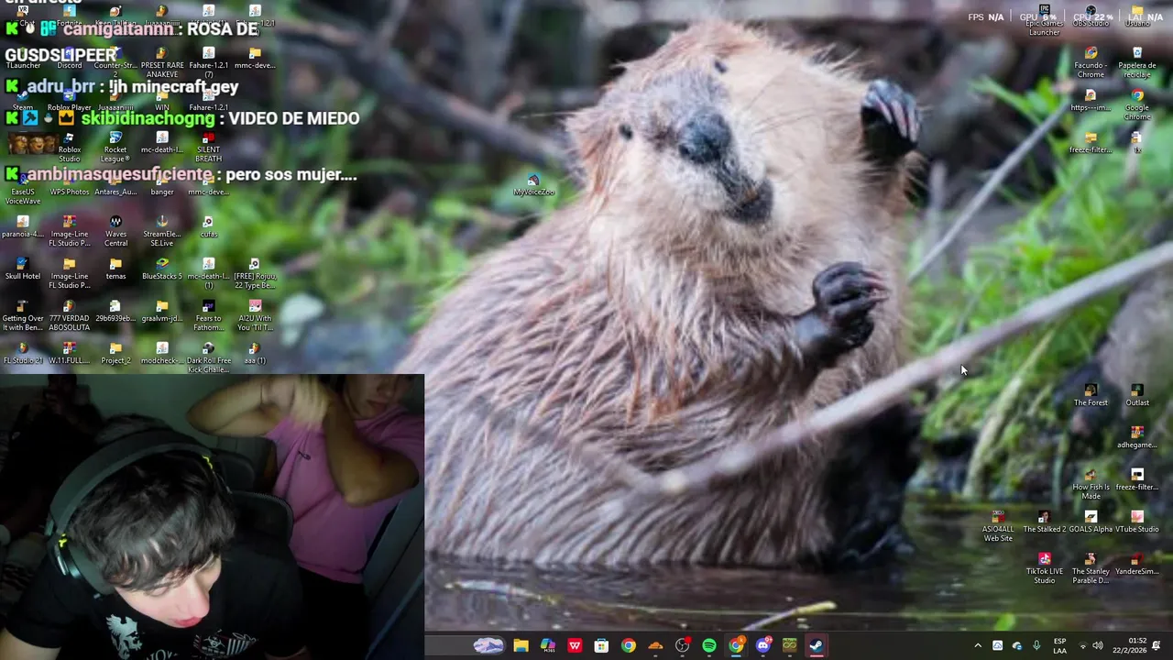
Task: Show hidden system tray icons
Action: [x=978, y=645]
